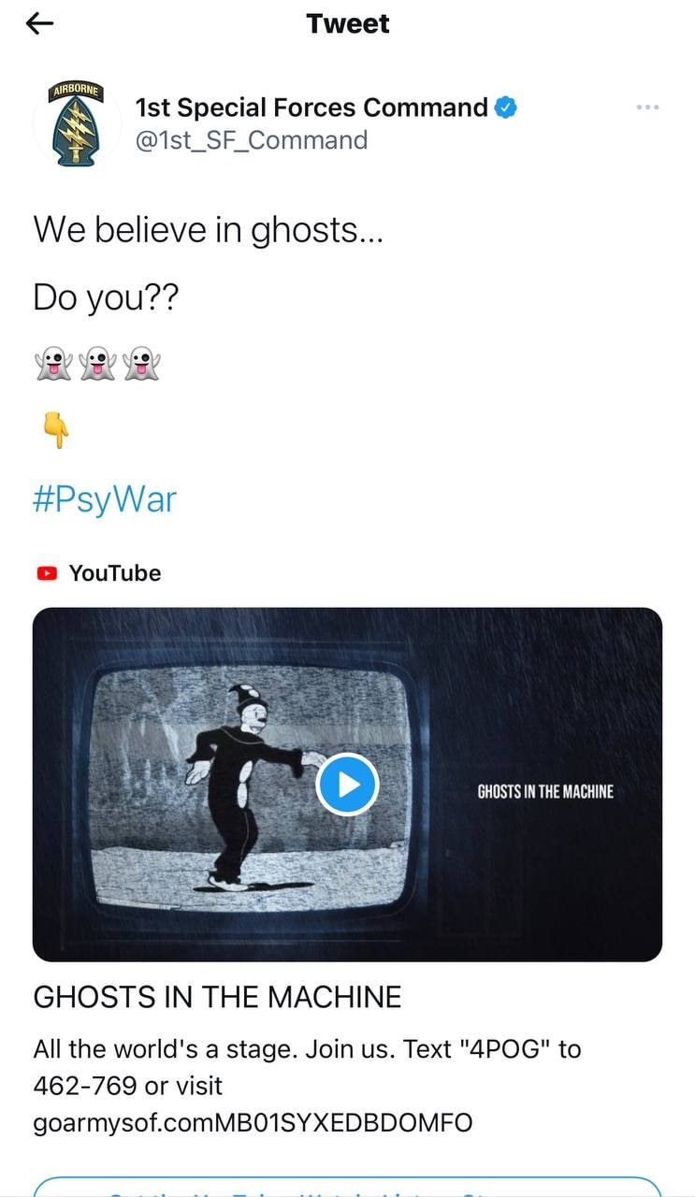Play the Ghosts in the Machine video
The image size is (695, 1197).
coord(347,784)
